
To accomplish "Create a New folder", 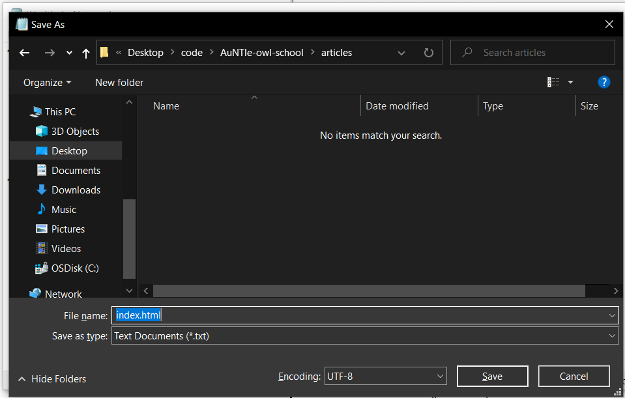I will tap(119, 83).
